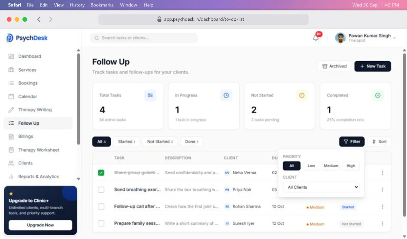Click Upgrade Now button
407x239 pixels.
click(x=40, y=225)
